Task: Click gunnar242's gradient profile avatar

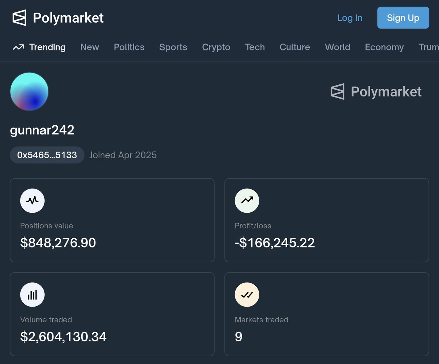Action: [29, 91]
